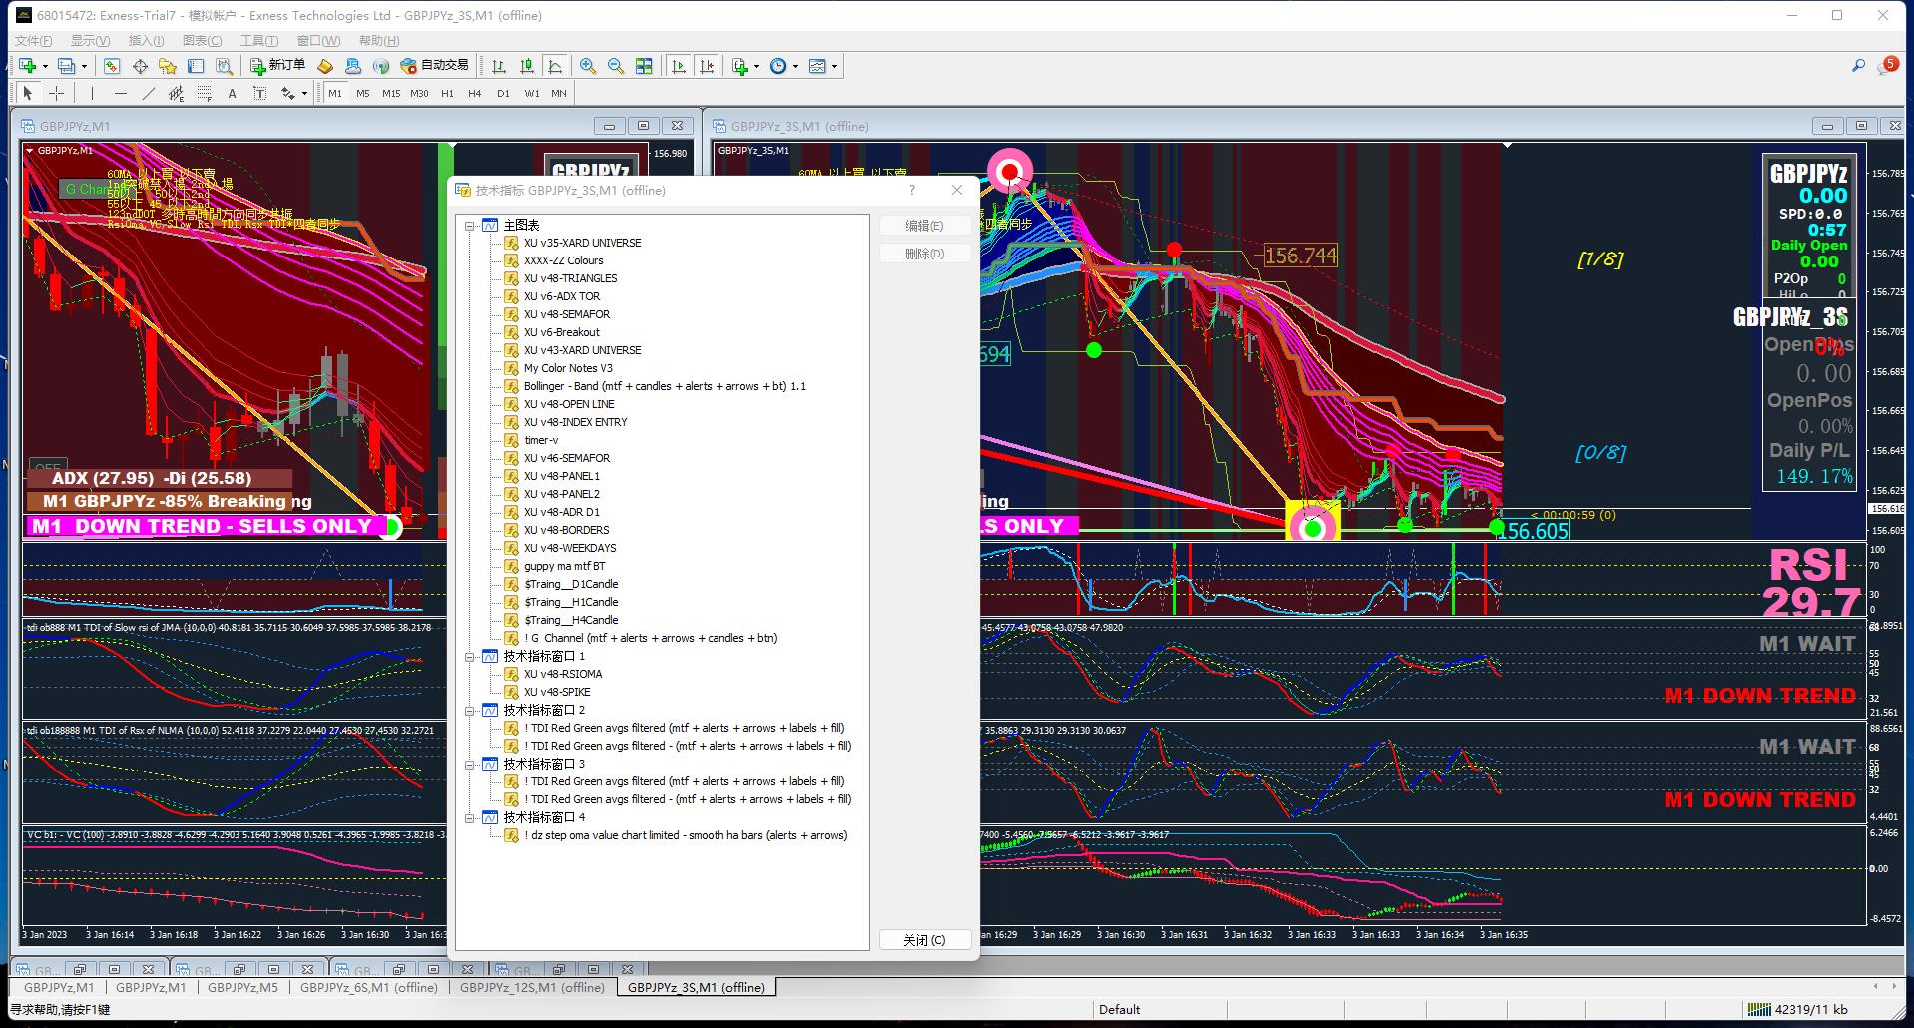Select the Fibonacci retracement tool

pos(204,93)
